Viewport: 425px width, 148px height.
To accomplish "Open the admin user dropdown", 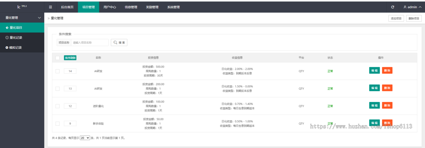I will pyautogui.click(x=412, y=7).
